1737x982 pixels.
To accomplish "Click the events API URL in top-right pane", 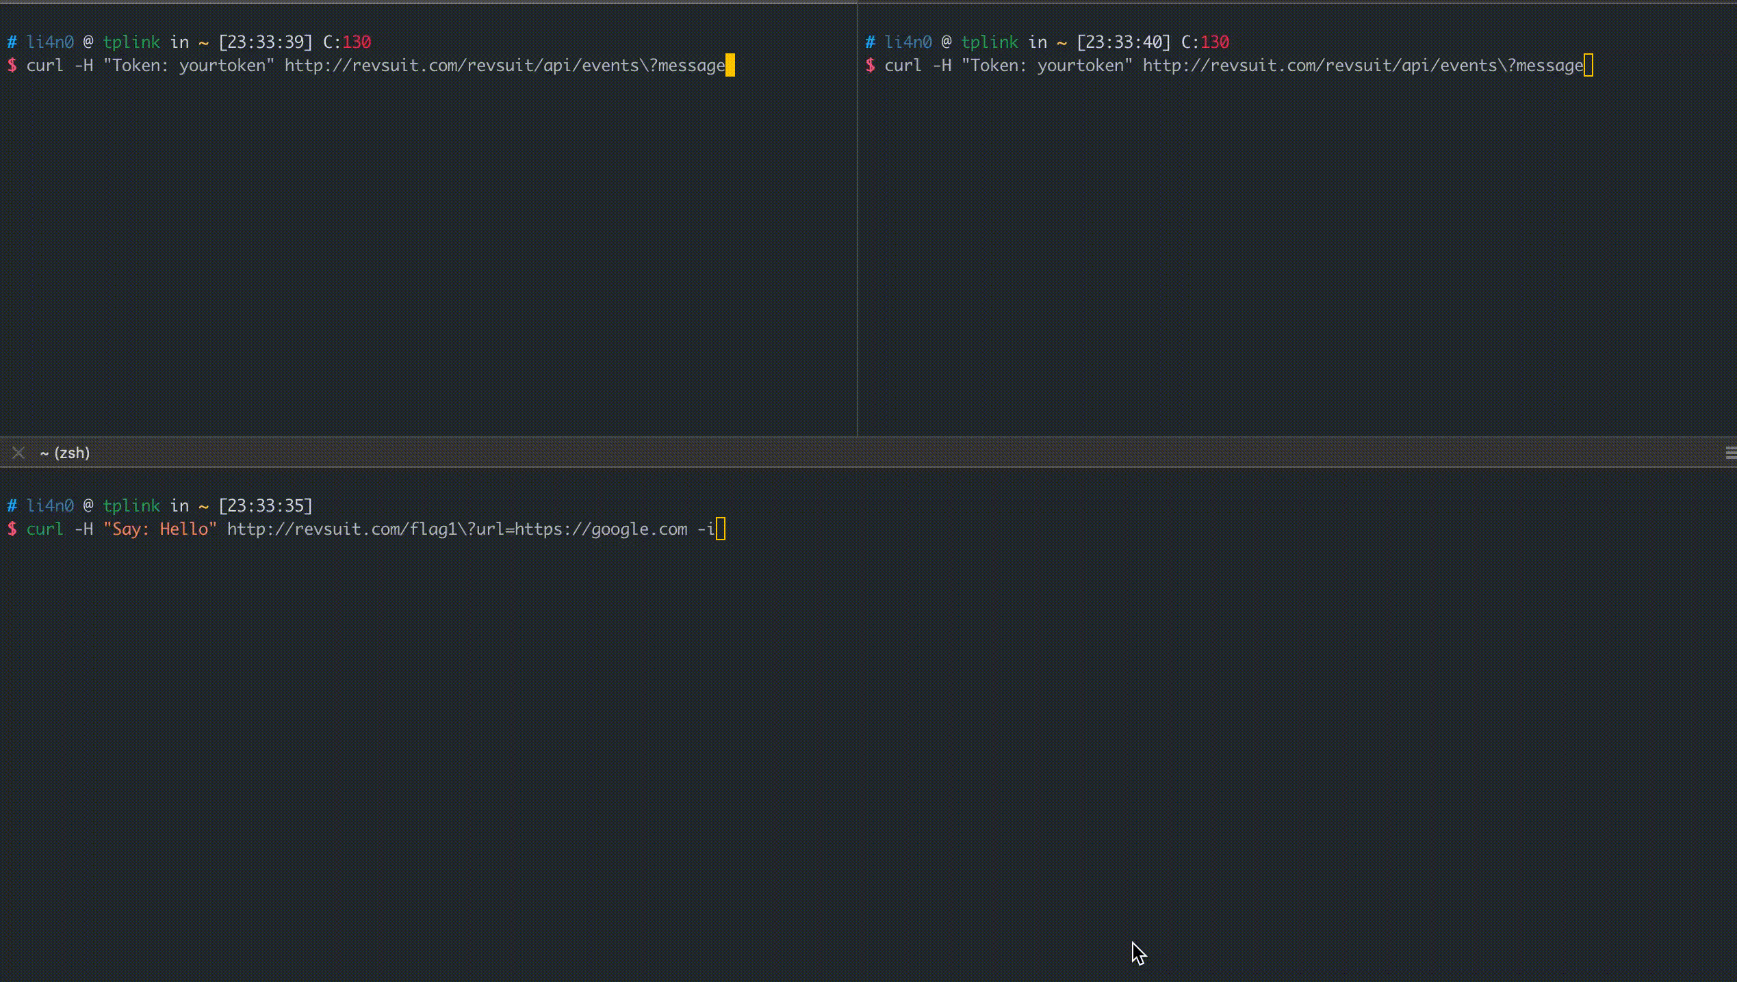I will click(x=1363, y=66).
